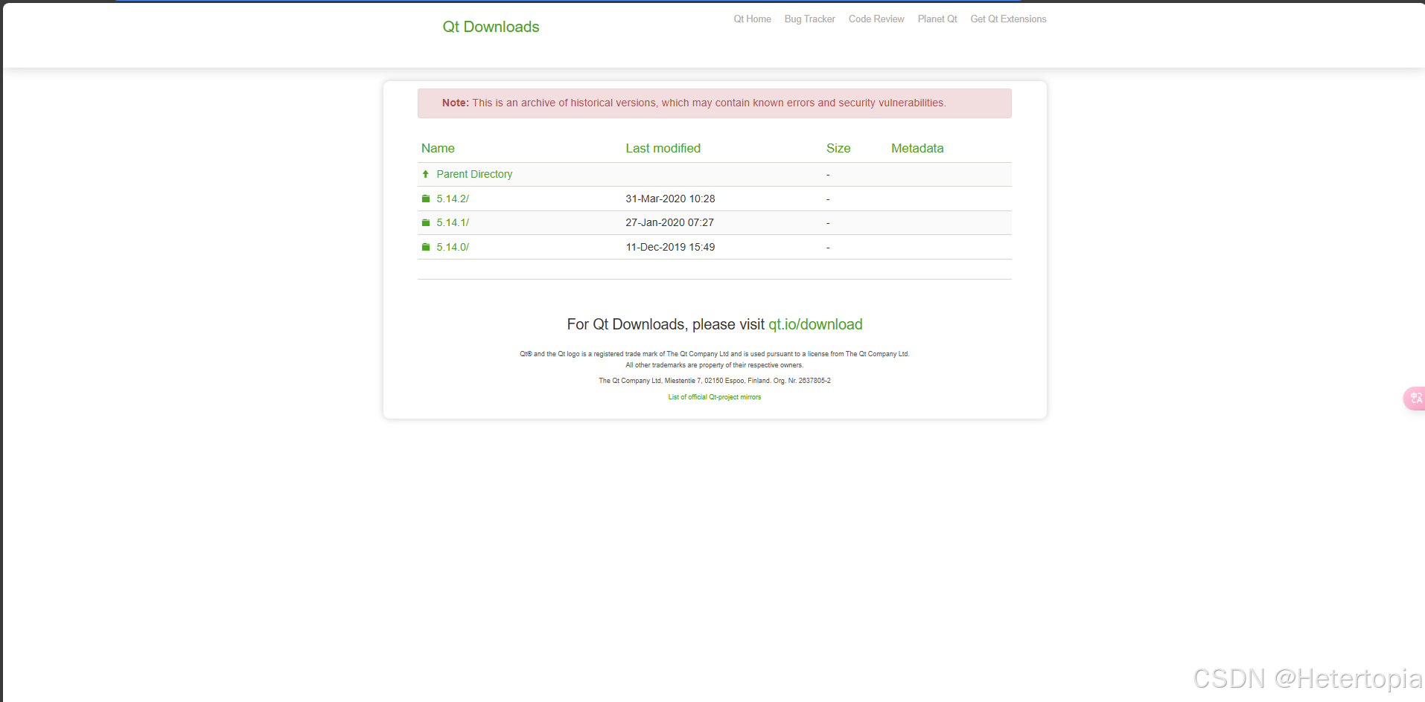Click the folder icon for 5.14.1/
Viewport: 1425px width, 702px height.
click(426, 222)
